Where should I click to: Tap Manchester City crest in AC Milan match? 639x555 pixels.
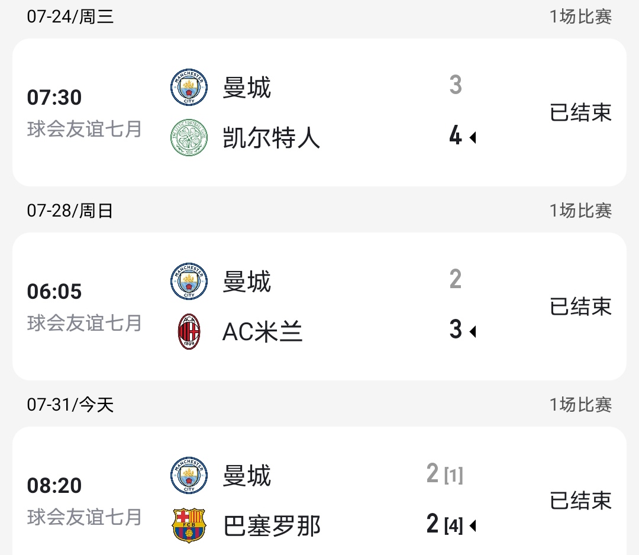coord(189,281)
